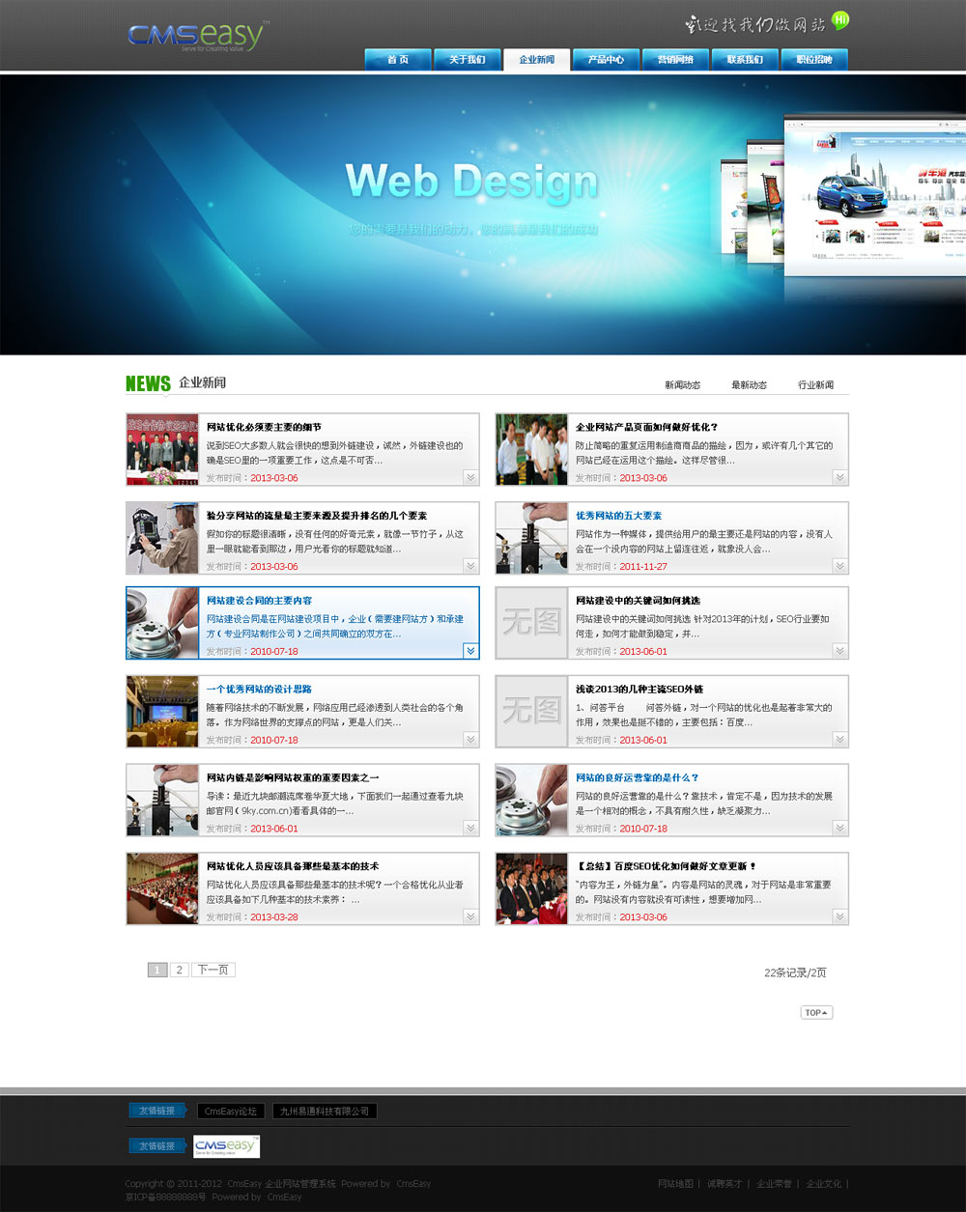The width and height of the screenshot is (966, 1212).
Task: Click the 下一页 pagination button
Action: coord(213,970)
